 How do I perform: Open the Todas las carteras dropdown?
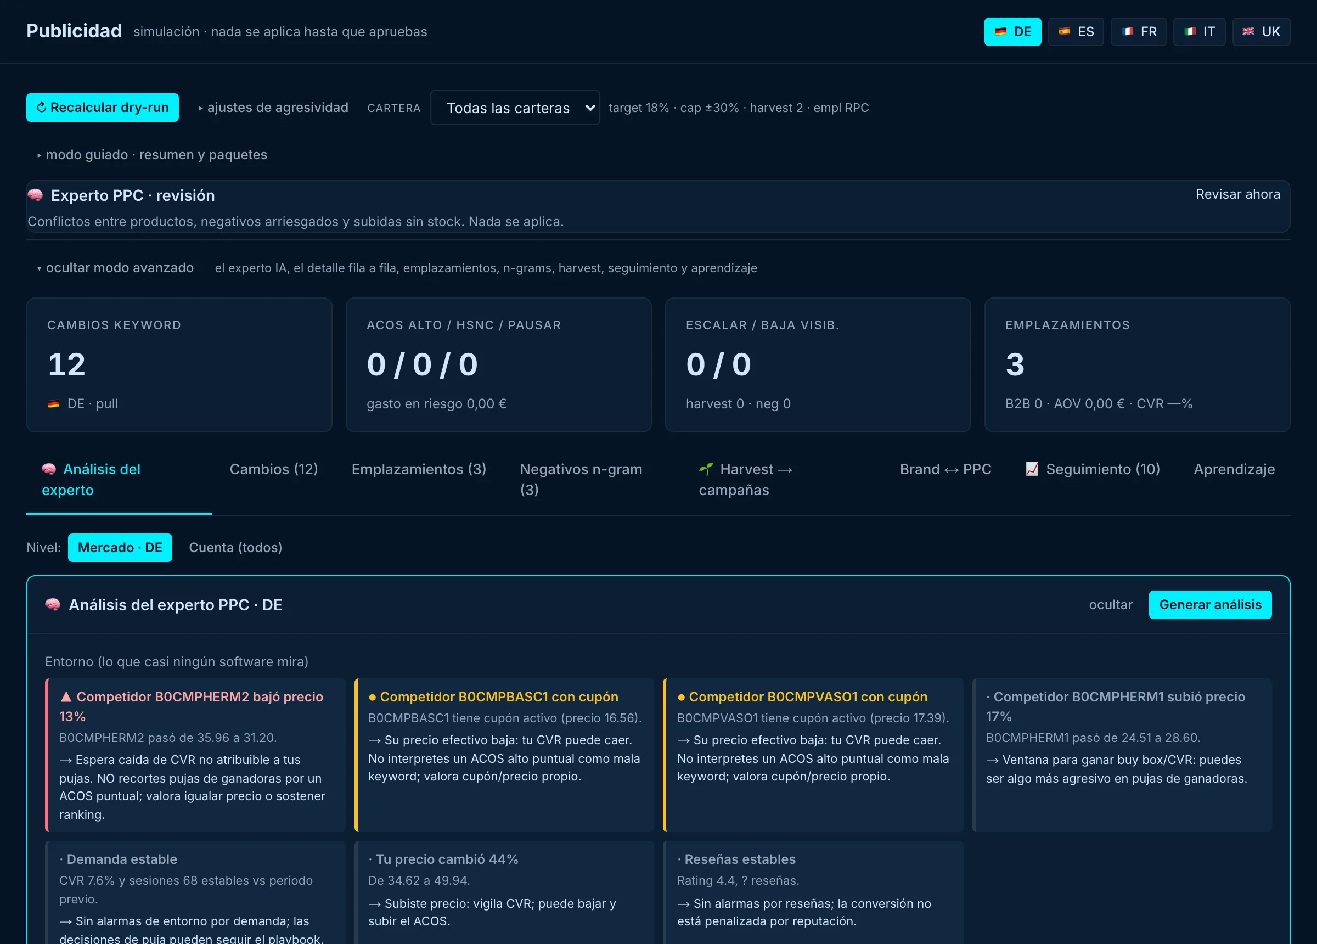515,108
